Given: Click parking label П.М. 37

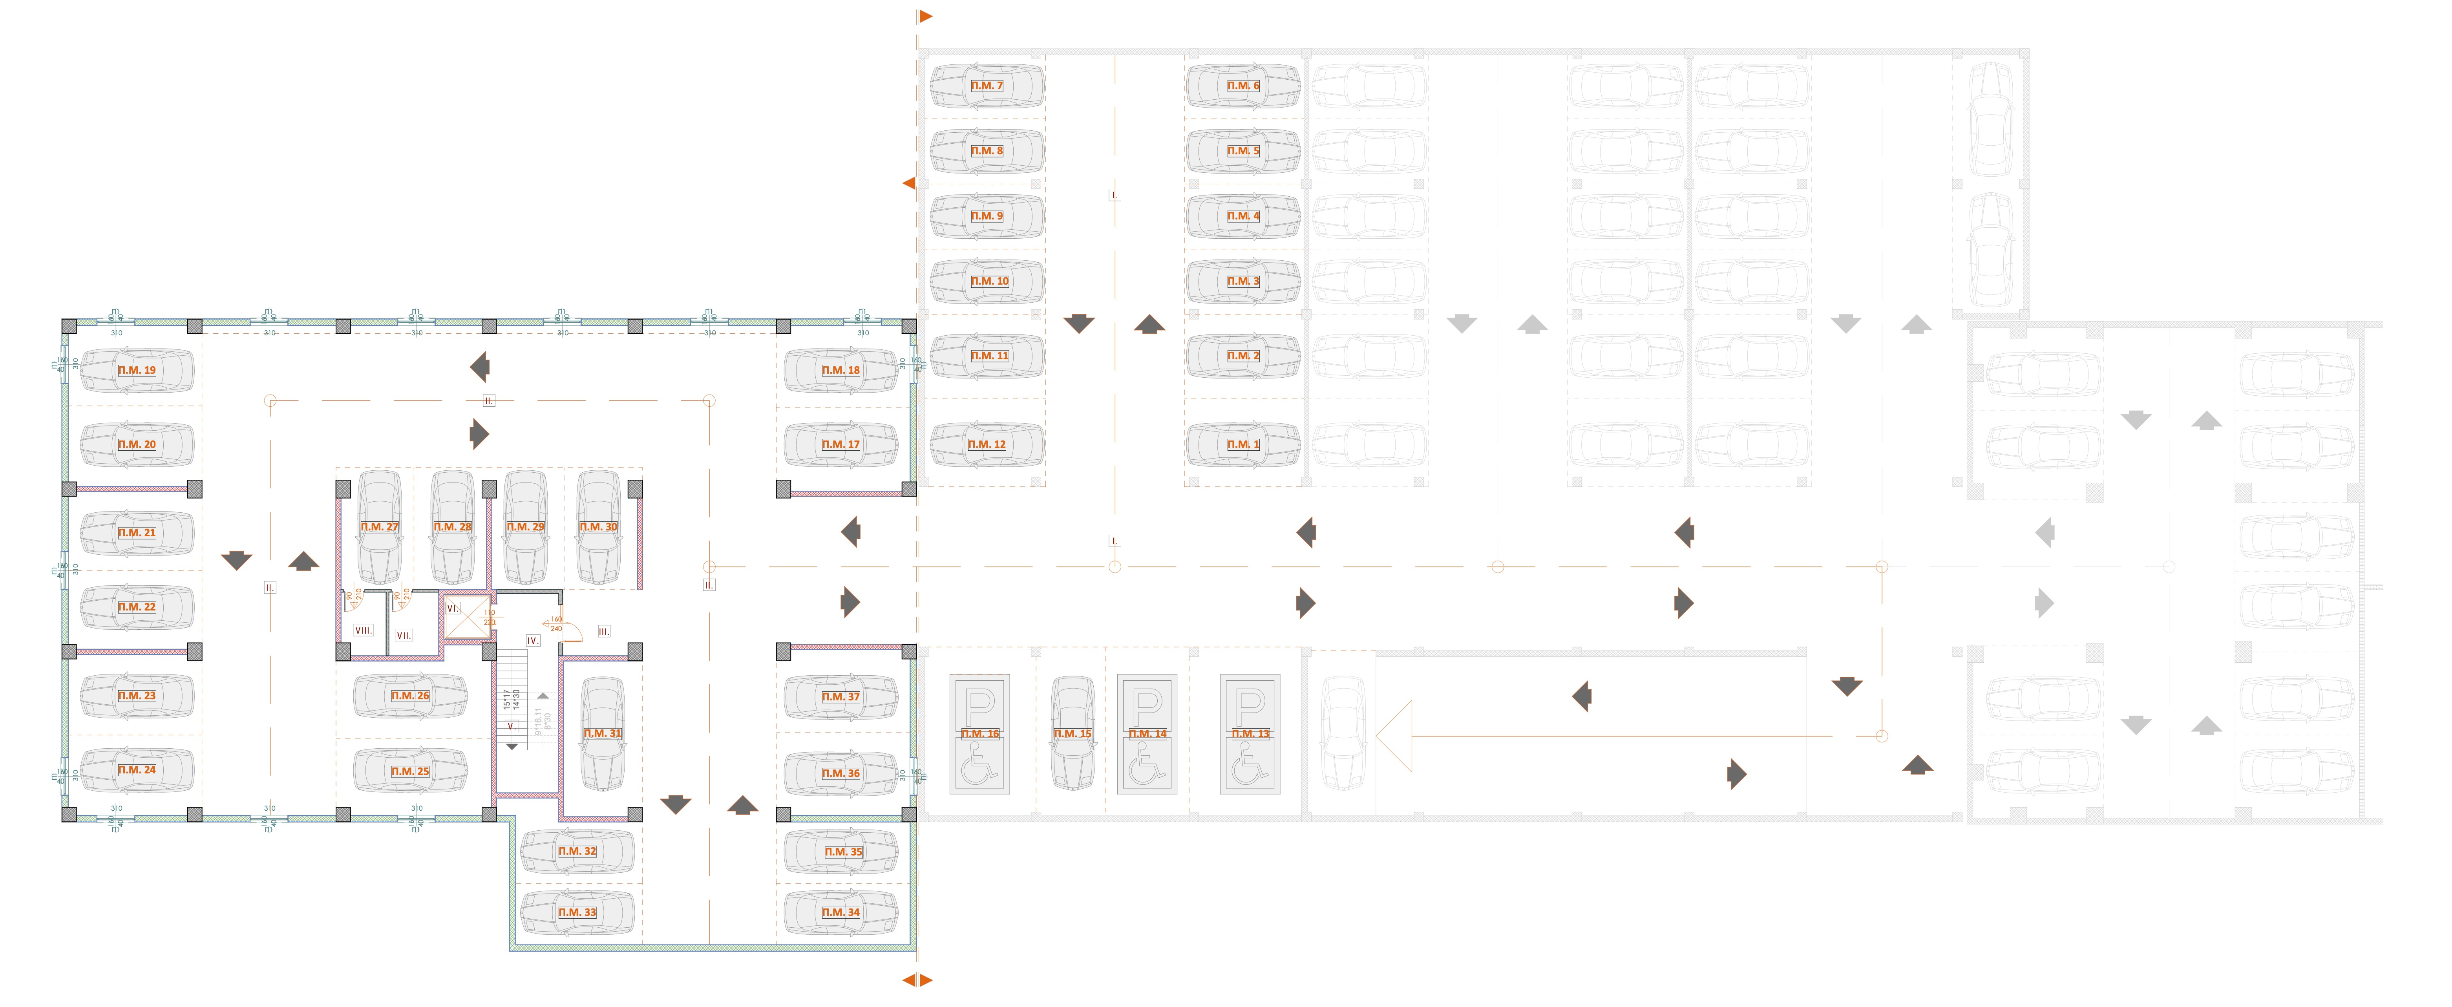Looking at the screenshot, I should click(x=840, y=697).
